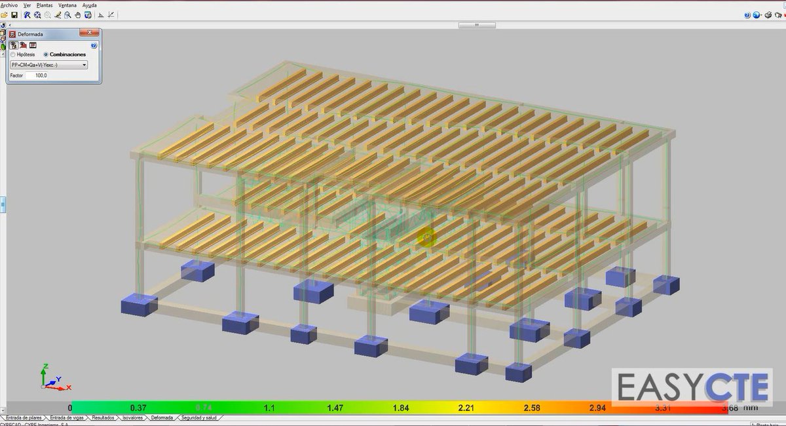The height and width of the screenshot is (426, 786).
Task: Click the orthogonal mode icon
Action: point(101,15)
